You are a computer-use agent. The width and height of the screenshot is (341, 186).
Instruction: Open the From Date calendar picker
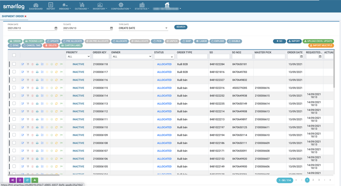coord(56,28)
